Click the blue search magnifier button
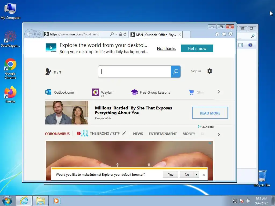The image size is (275, 206). 176,72
